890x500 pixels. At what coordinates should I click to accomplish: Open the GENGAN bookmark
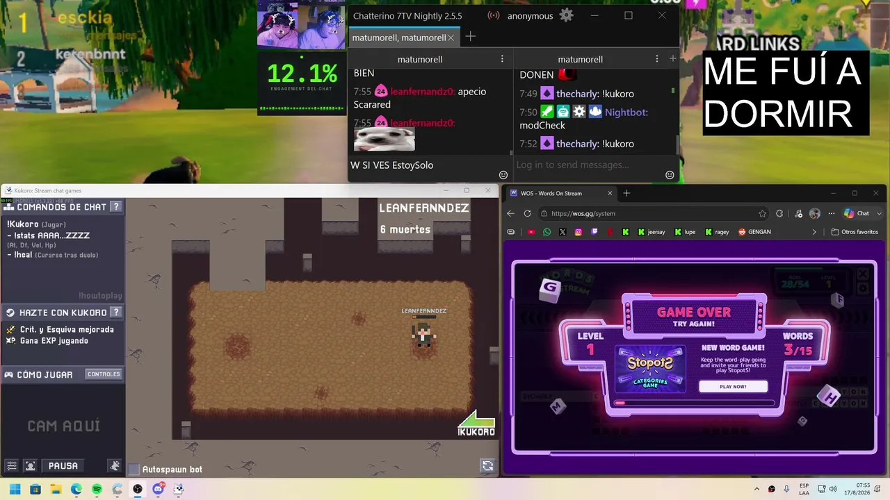tap(754, 232)
